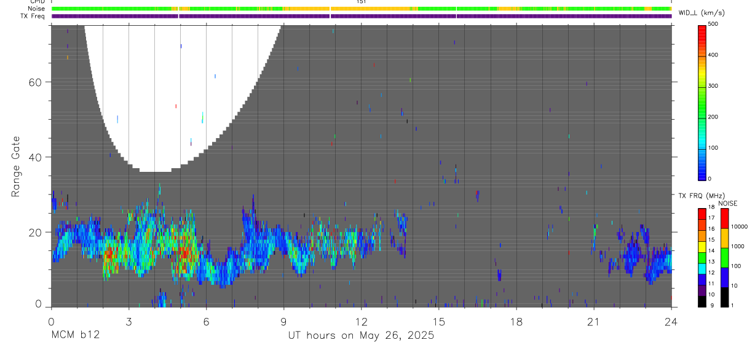Click the "Range Gate" y-axis title

tap(16, 166)
